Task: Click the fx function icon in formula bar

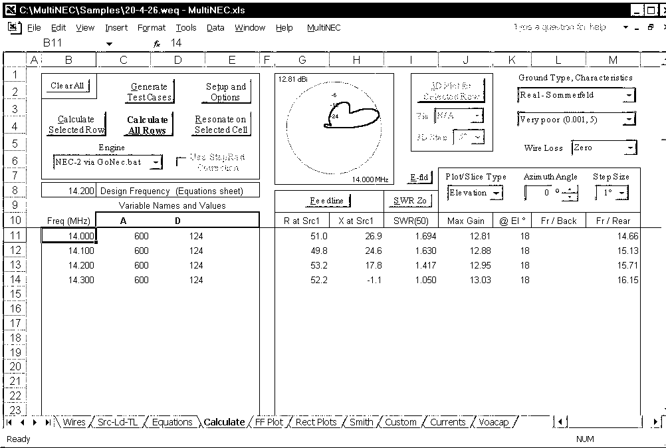Action: pos(157,44)
